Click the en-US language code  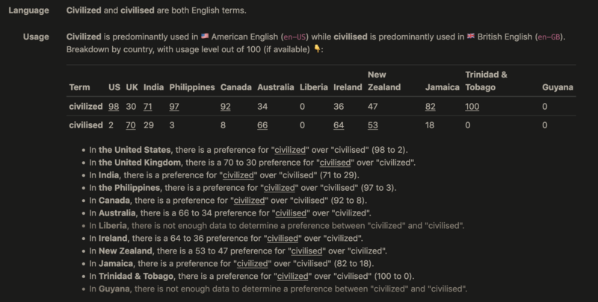coord(295,37)
